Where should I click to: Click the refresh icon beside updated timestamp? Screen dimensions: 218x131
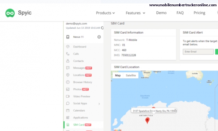102,28
